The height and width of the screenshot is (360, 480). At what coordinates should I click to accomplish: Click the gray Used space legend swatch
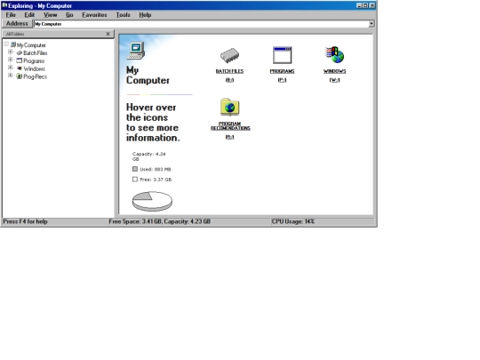point(135,169)
